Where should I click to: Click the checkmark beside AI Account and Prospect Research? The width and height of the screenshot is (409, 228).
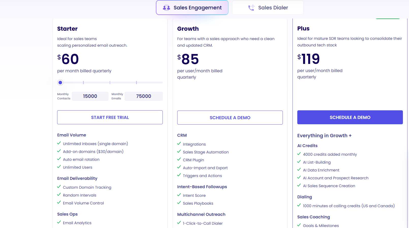[299, 177]
